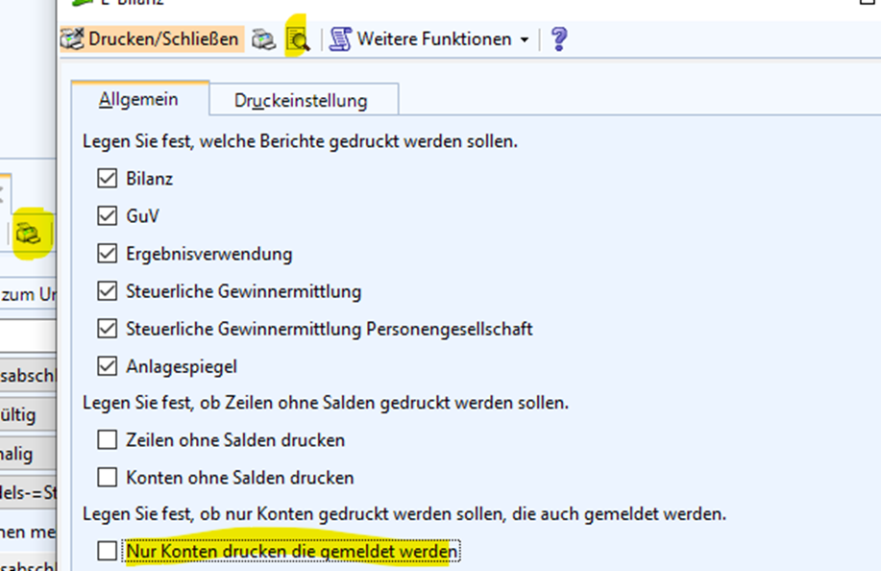Toggle the Ergebnisverwendung checkbox
Viewport: 881px width, 571px height.
[x=107, y=254]
